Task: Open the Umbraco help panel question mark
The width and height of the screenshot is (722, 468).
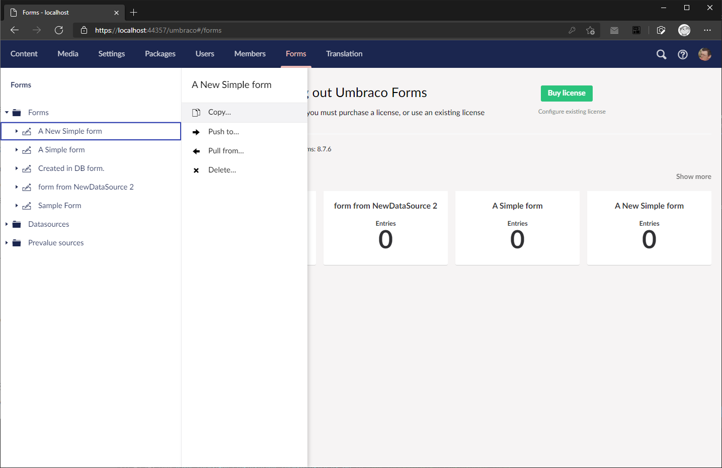Action: coord(682,54)
